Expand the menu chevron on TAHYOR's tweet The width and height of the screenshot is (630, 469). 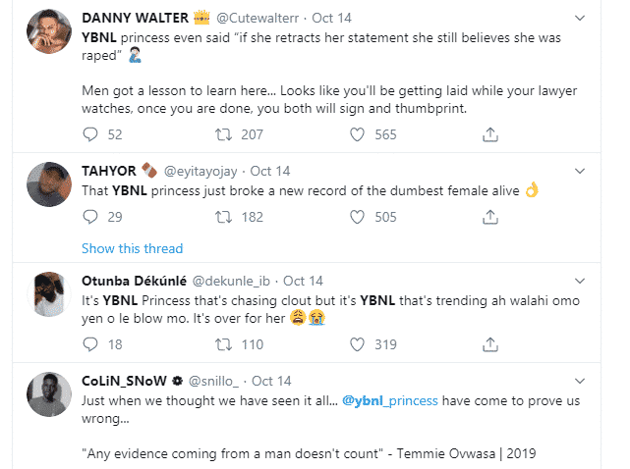point(580,170)
